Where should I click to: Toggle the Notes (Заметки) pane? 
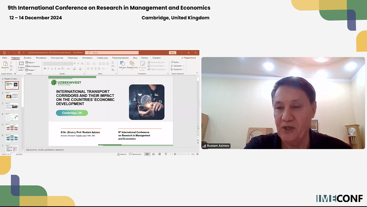click(x=122, y=154)
